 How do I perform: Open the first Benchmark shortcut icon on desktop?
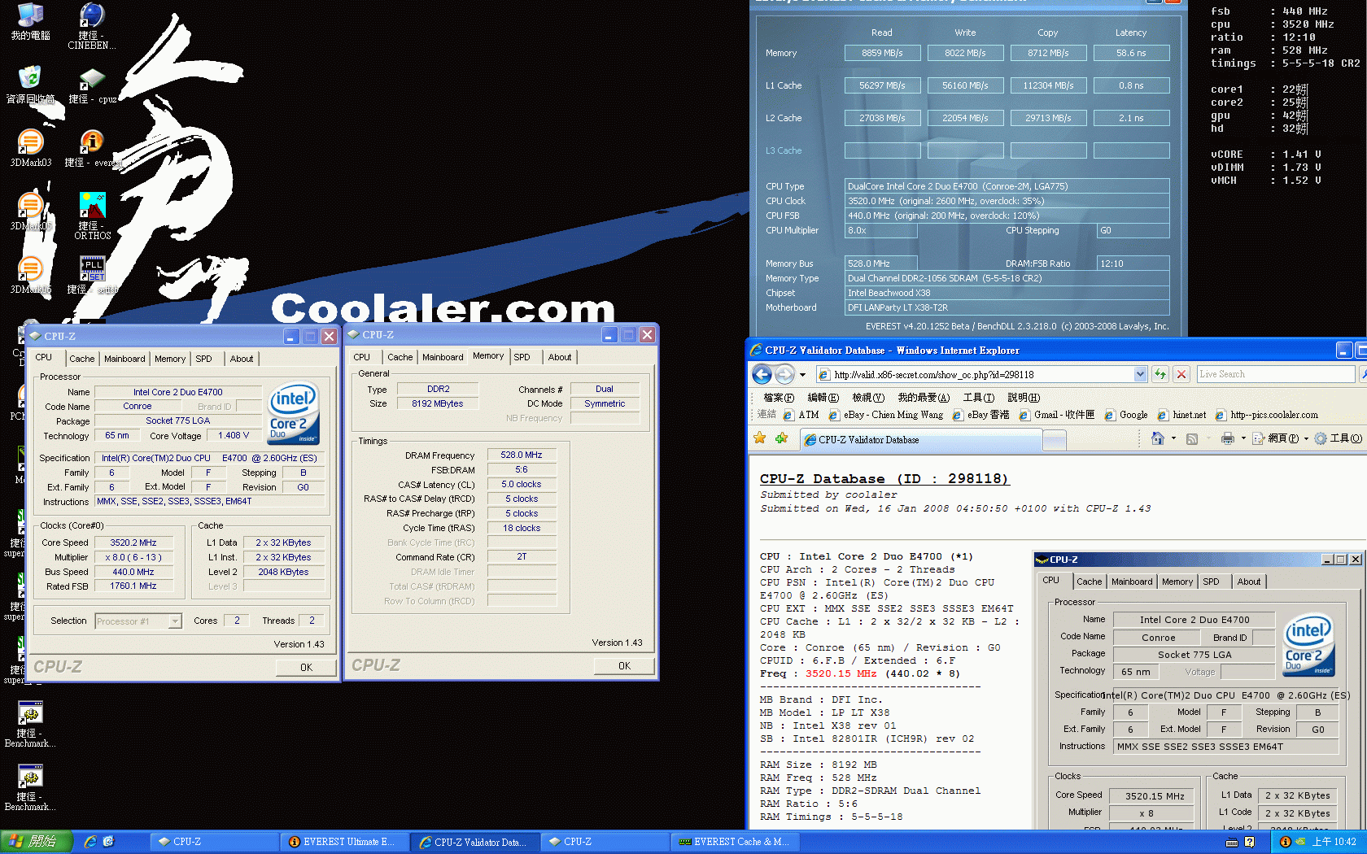coord(30,724)
